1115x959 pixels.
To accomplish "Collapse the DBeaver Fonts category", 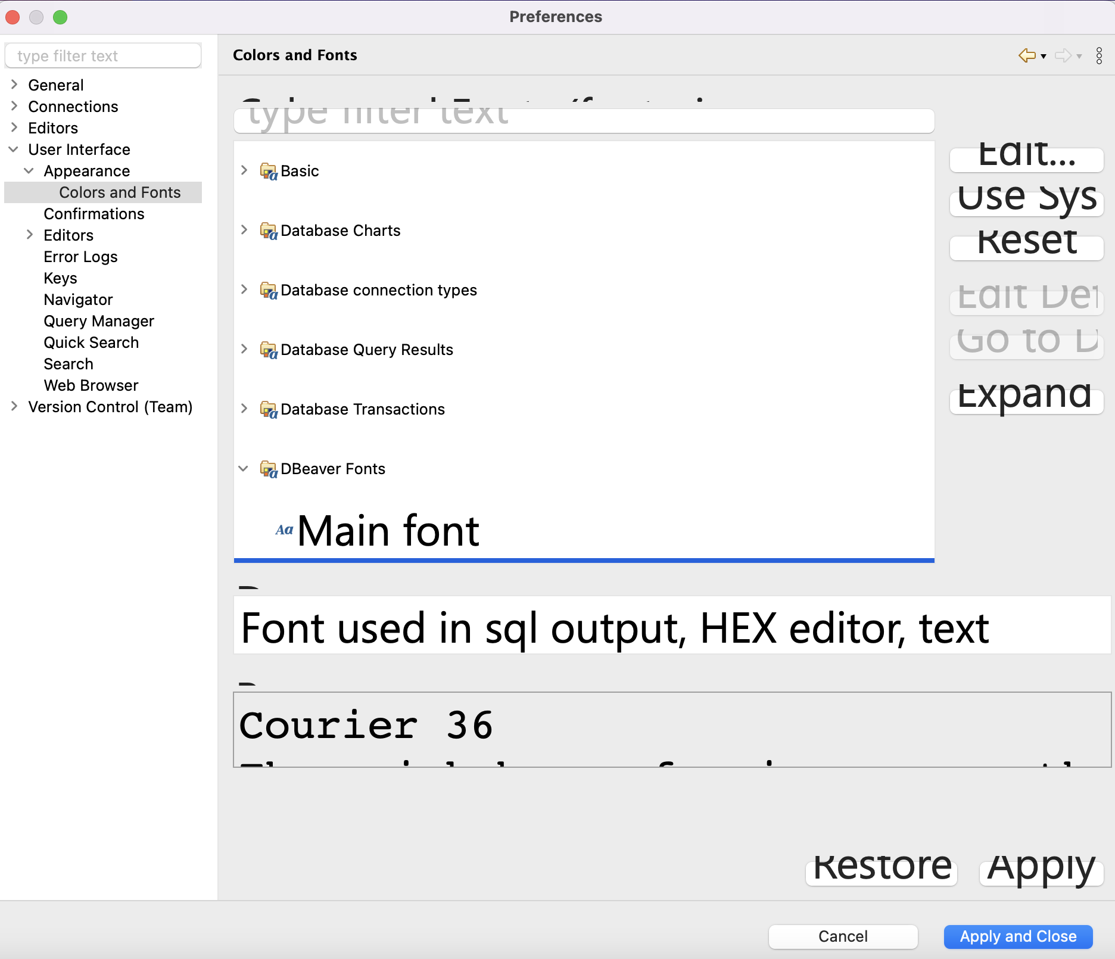I will (x=244, y=469).
